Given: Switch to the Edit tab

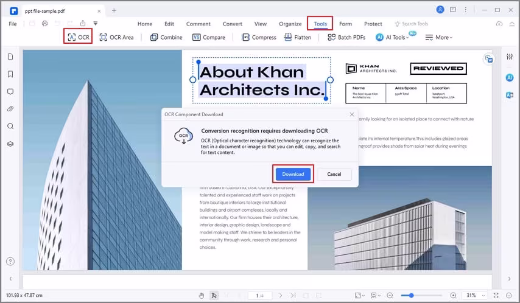Looking at the screenshot, I should pos(169,24).
